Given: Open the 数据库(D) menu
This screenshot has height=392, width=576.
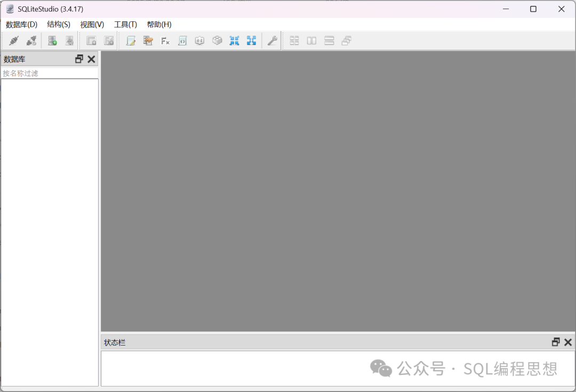Looking at the screenshot, I should tap(21, 25).
